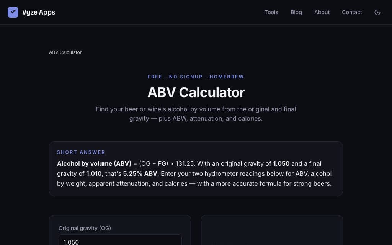Click the ABV Calculator main heading
This screenshot has width=392, height=245.
coord(196,92)
